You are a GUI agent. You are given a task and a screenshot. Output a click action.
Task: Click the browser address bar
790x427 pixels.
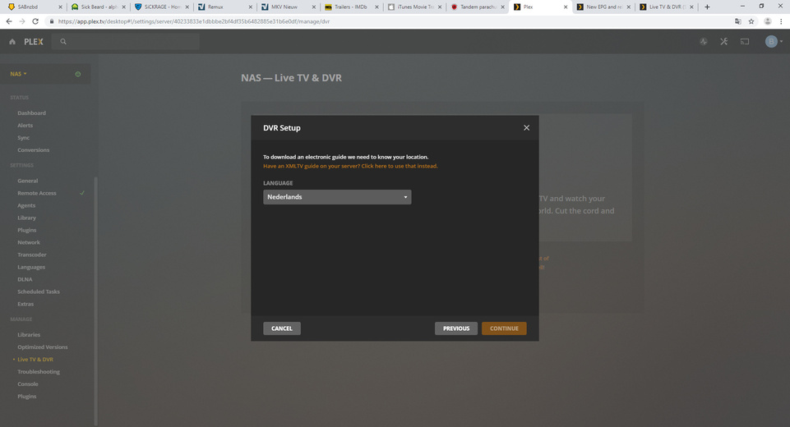388,21
